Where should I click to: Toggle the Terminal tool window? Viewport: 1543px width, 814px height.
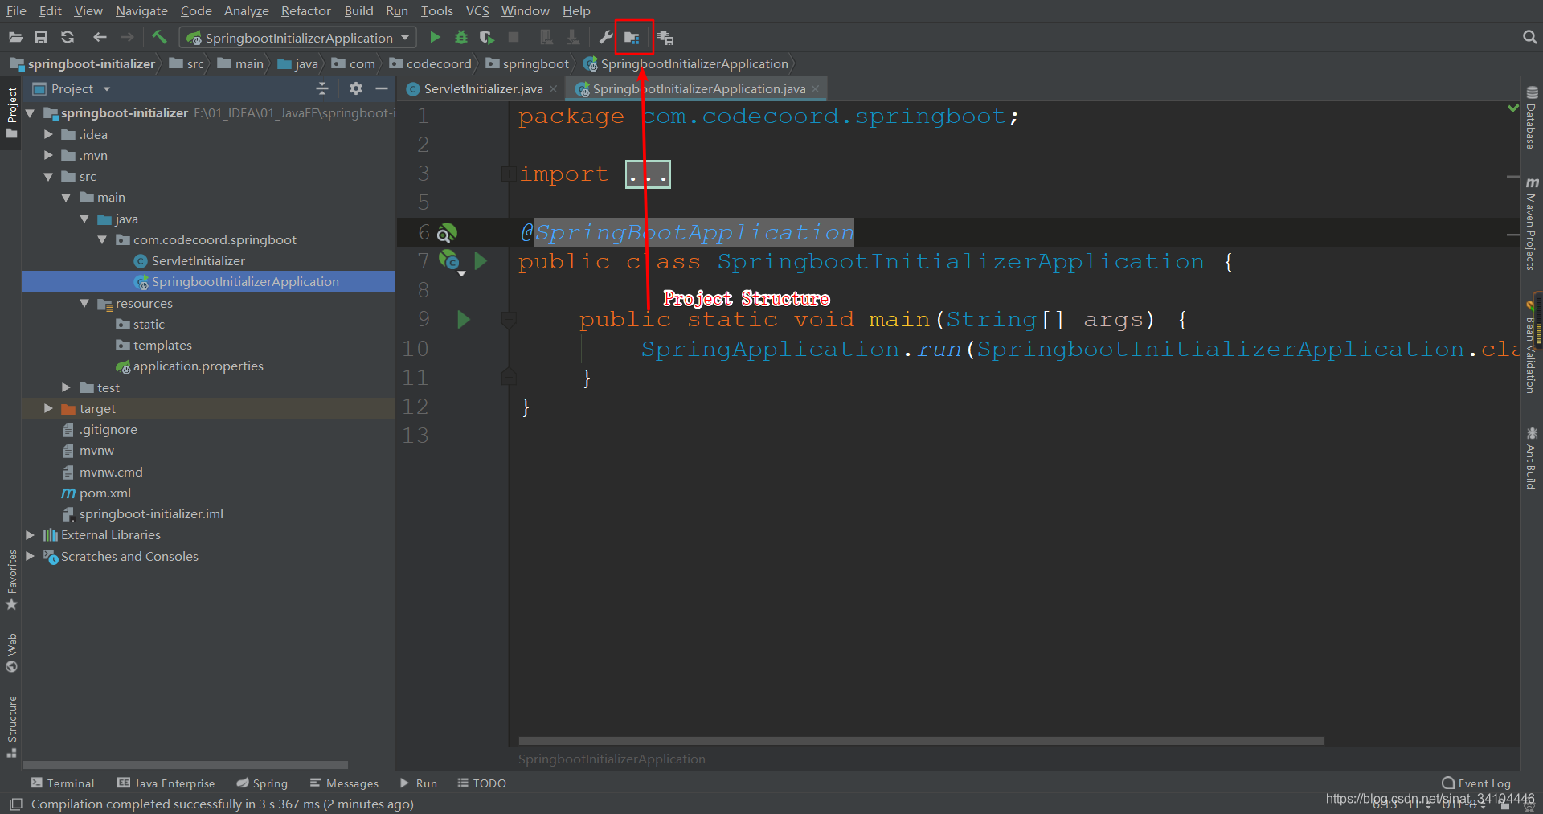(x=63, y=783)
